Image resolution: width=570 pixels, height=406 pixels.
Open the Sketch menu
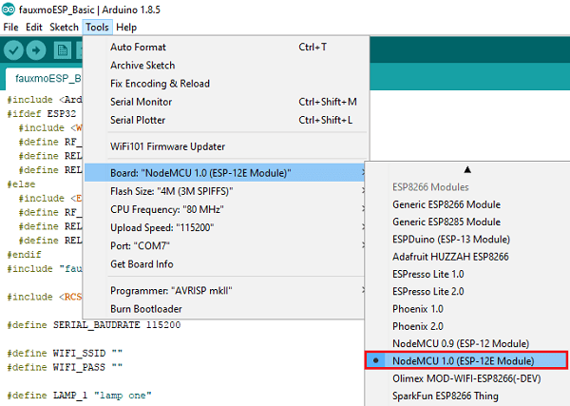pos(64,27)
